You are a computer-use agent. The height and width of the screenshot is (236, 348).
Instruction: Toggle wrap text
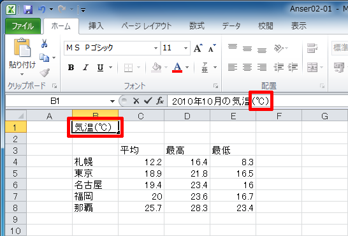click(x=312, y=48)
